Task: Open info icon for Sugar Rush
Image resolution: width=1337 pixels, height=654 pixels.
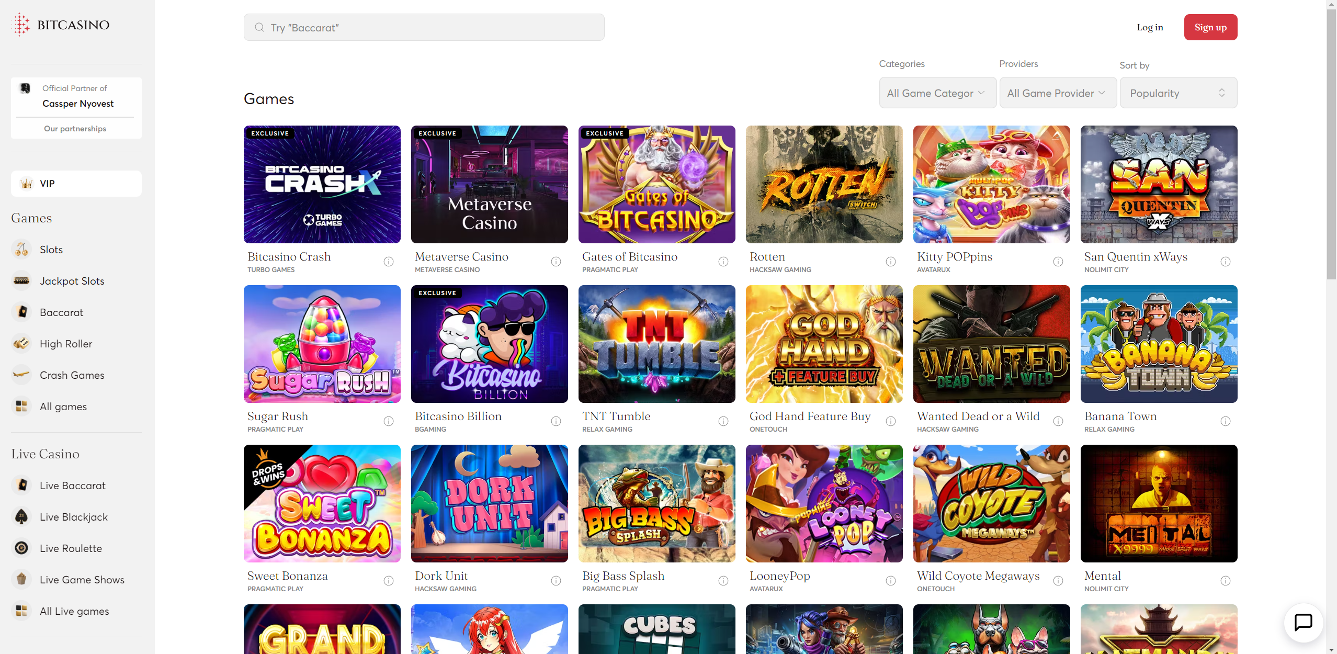Action: click(x=389, y=421)
